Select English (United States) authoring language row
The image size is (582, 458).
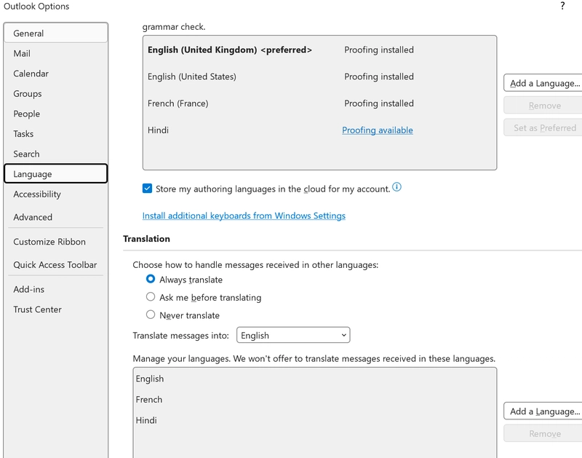coord(192,76)
